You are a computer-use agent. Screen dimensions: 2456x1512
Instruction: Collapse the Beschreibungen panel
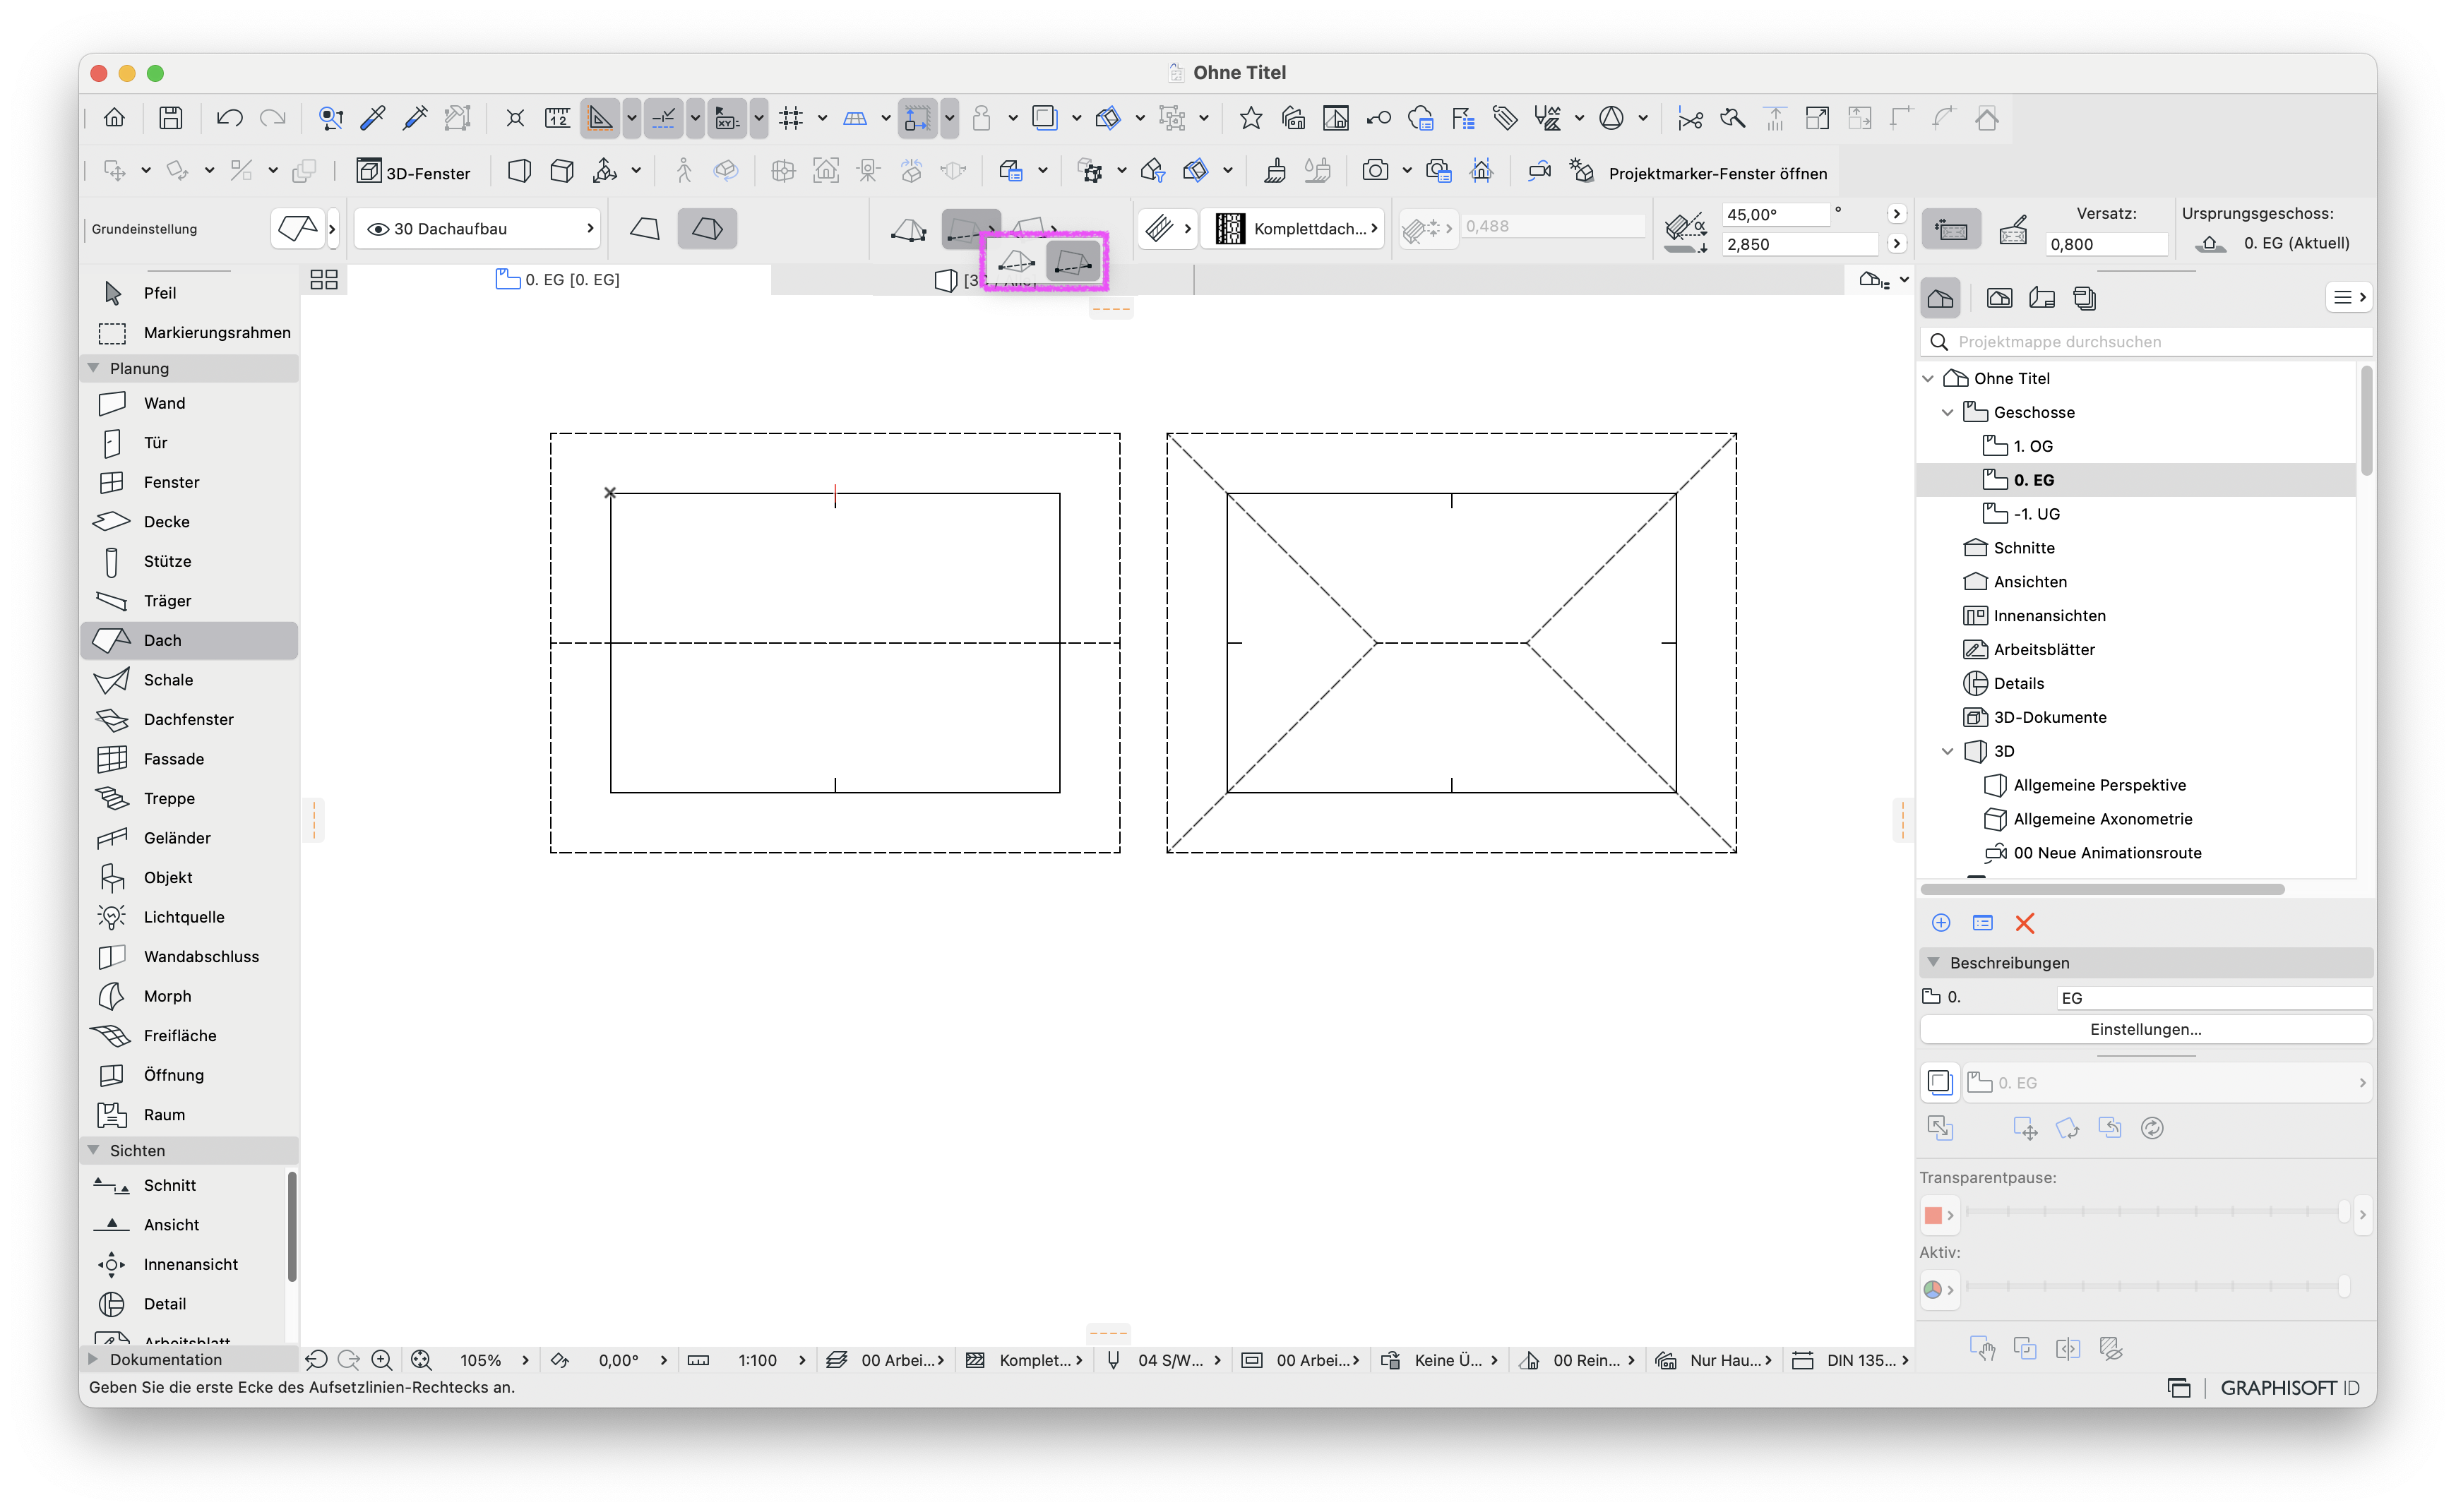[1933, 962]
